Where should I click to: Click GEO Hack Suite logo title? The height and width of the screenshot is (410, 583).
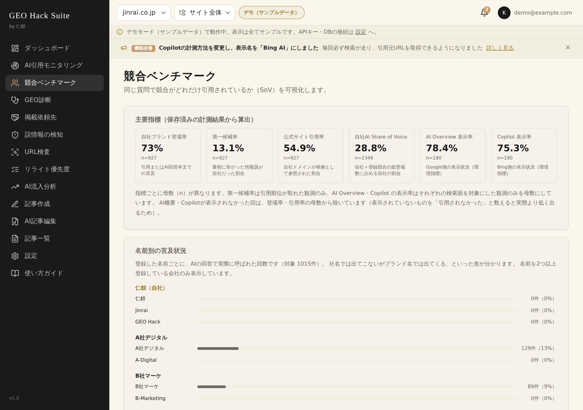click(x=39, y=15)
